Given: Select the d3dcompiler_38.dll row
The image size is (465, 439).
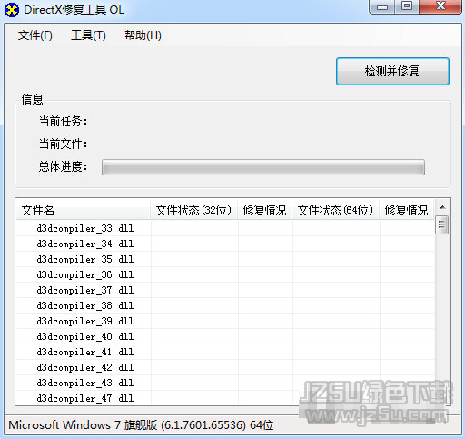Looking at the screenshot, I should 225,305.
